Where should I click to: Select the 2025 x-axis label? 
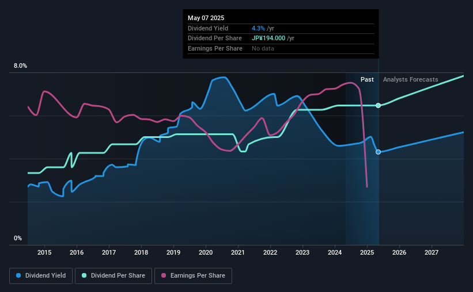tap(367, 252)
